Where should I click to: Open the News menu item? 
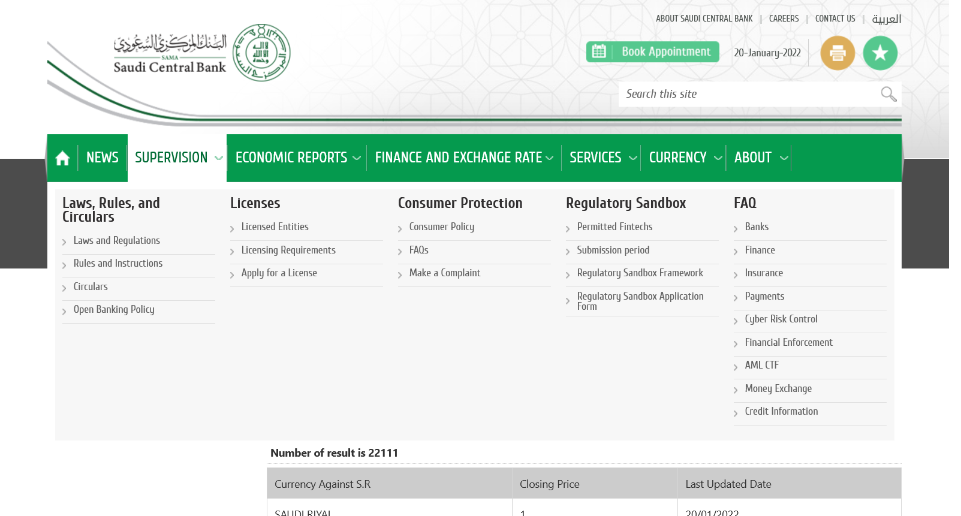click(103, 158)
